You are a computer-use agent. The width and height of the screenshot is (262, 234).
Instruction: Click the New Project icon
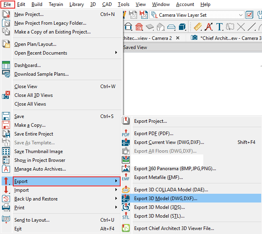tap(6, 14)
